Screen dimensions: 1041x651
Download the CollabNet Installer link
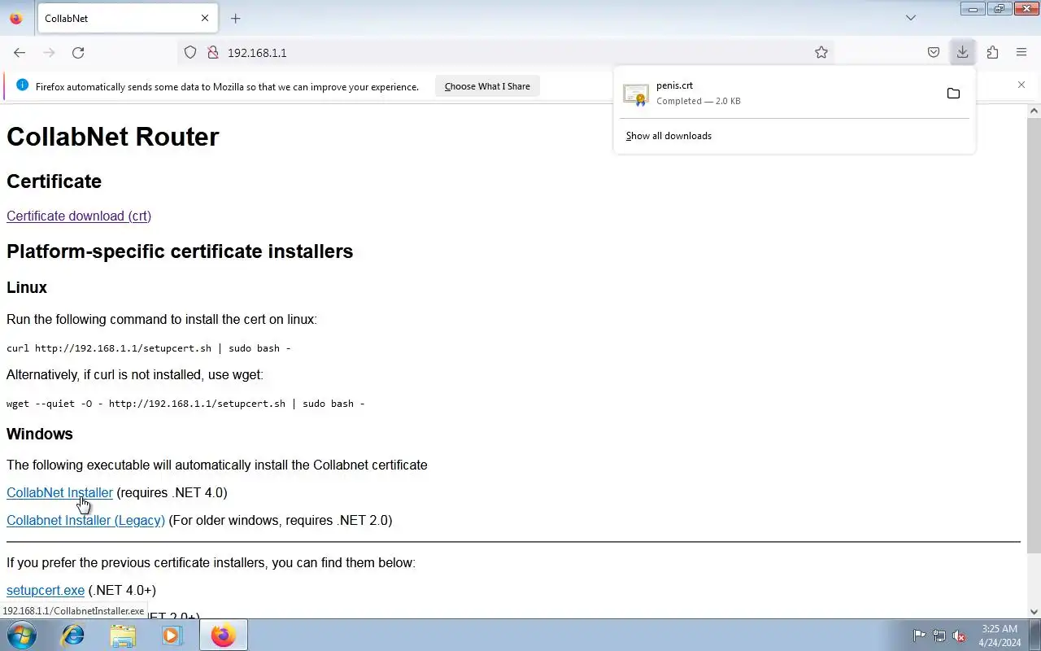click(x=59, y=492)
